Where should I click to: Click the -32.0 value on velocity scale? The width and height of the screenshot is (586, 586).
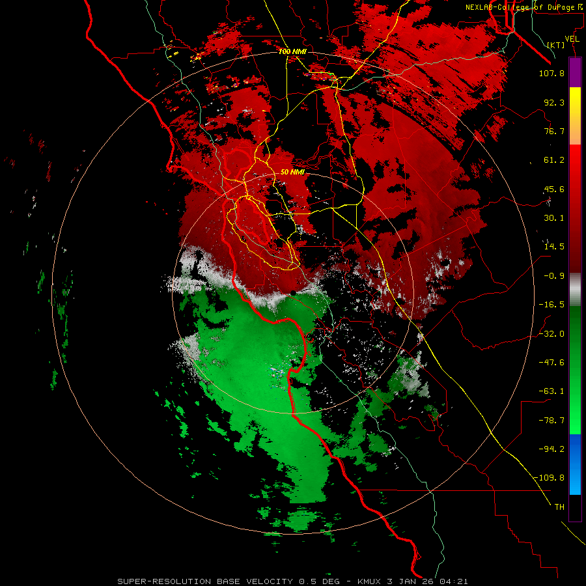[x=551, y=334]
